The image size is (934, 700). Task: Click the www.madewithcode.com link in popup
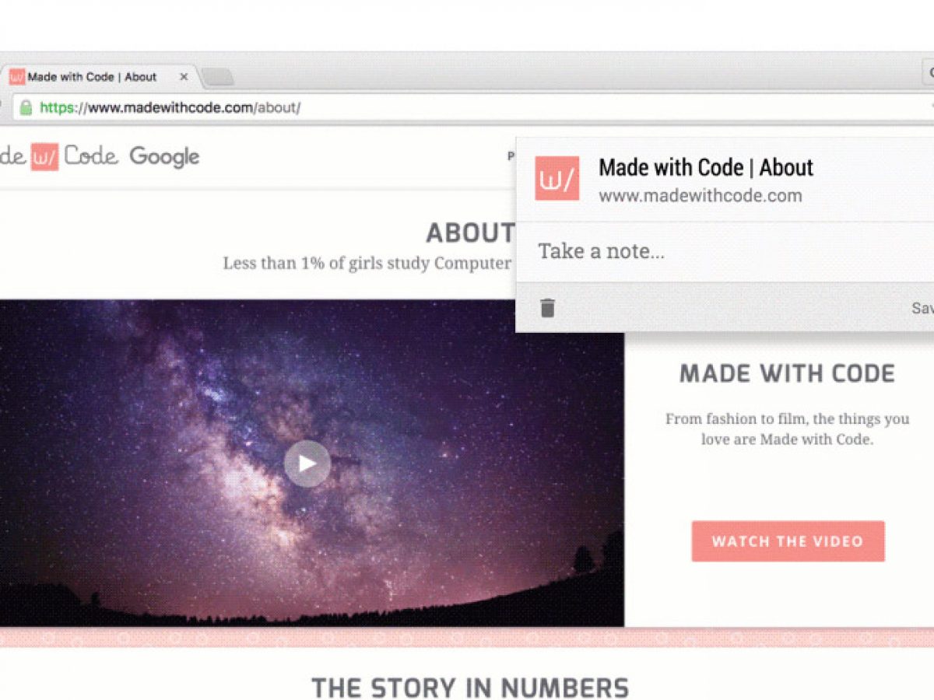coord(700,195)
